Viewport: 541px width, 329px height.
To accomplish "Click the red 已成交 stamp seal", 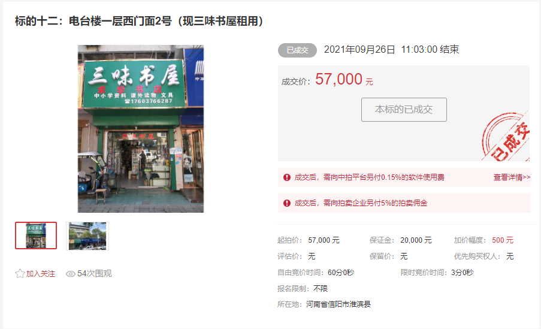I will pyautogui.click(x=506, y=137).
